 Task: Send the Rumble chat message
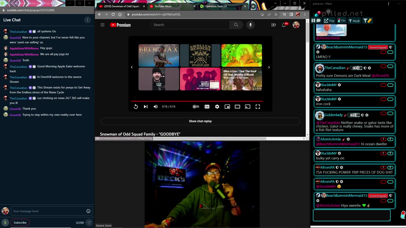click(89, 223)
